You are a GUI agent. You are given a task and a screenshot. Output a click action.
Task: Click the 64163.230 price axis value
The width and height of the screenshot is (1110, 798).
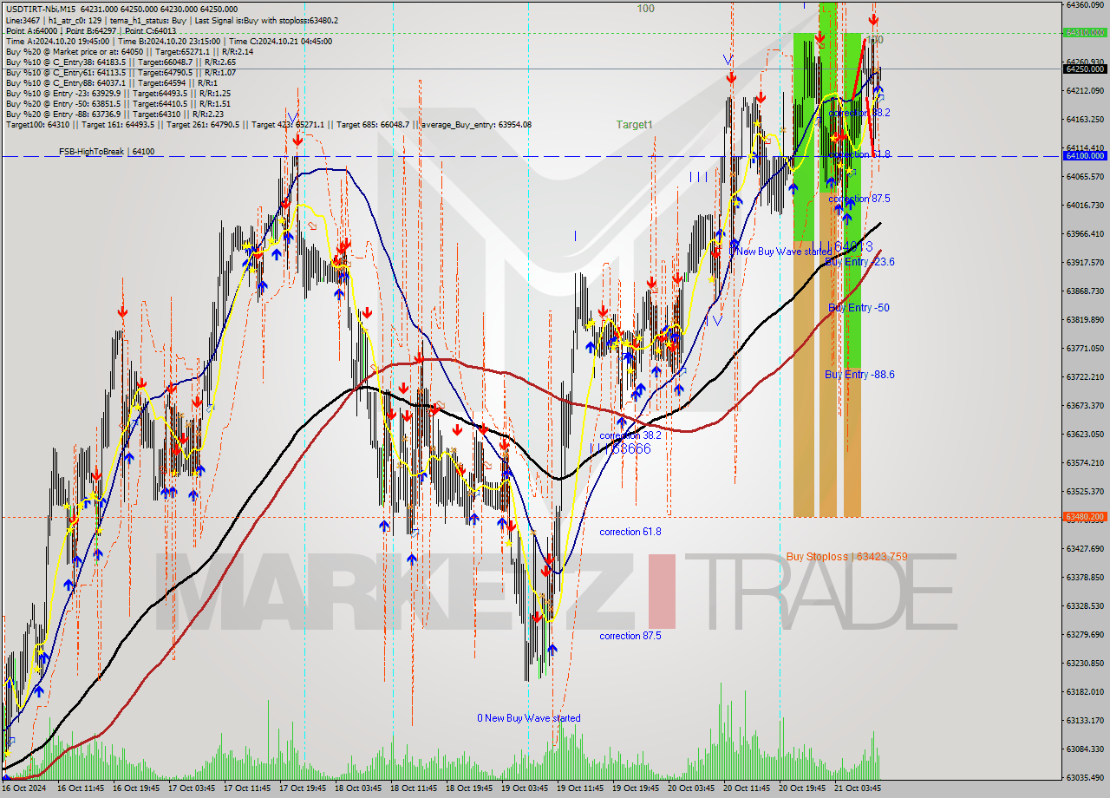(1085, 119)
